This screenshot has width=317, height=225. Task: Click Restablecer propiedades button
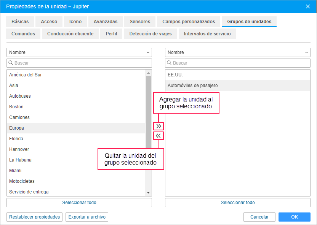coord(35,217)
